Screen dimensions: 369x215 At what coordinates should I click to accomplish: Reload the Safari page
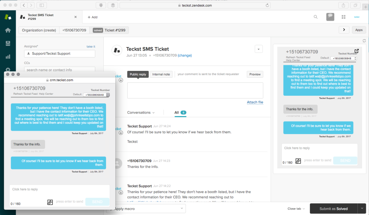pyautogui.click(x=267, y=5)
